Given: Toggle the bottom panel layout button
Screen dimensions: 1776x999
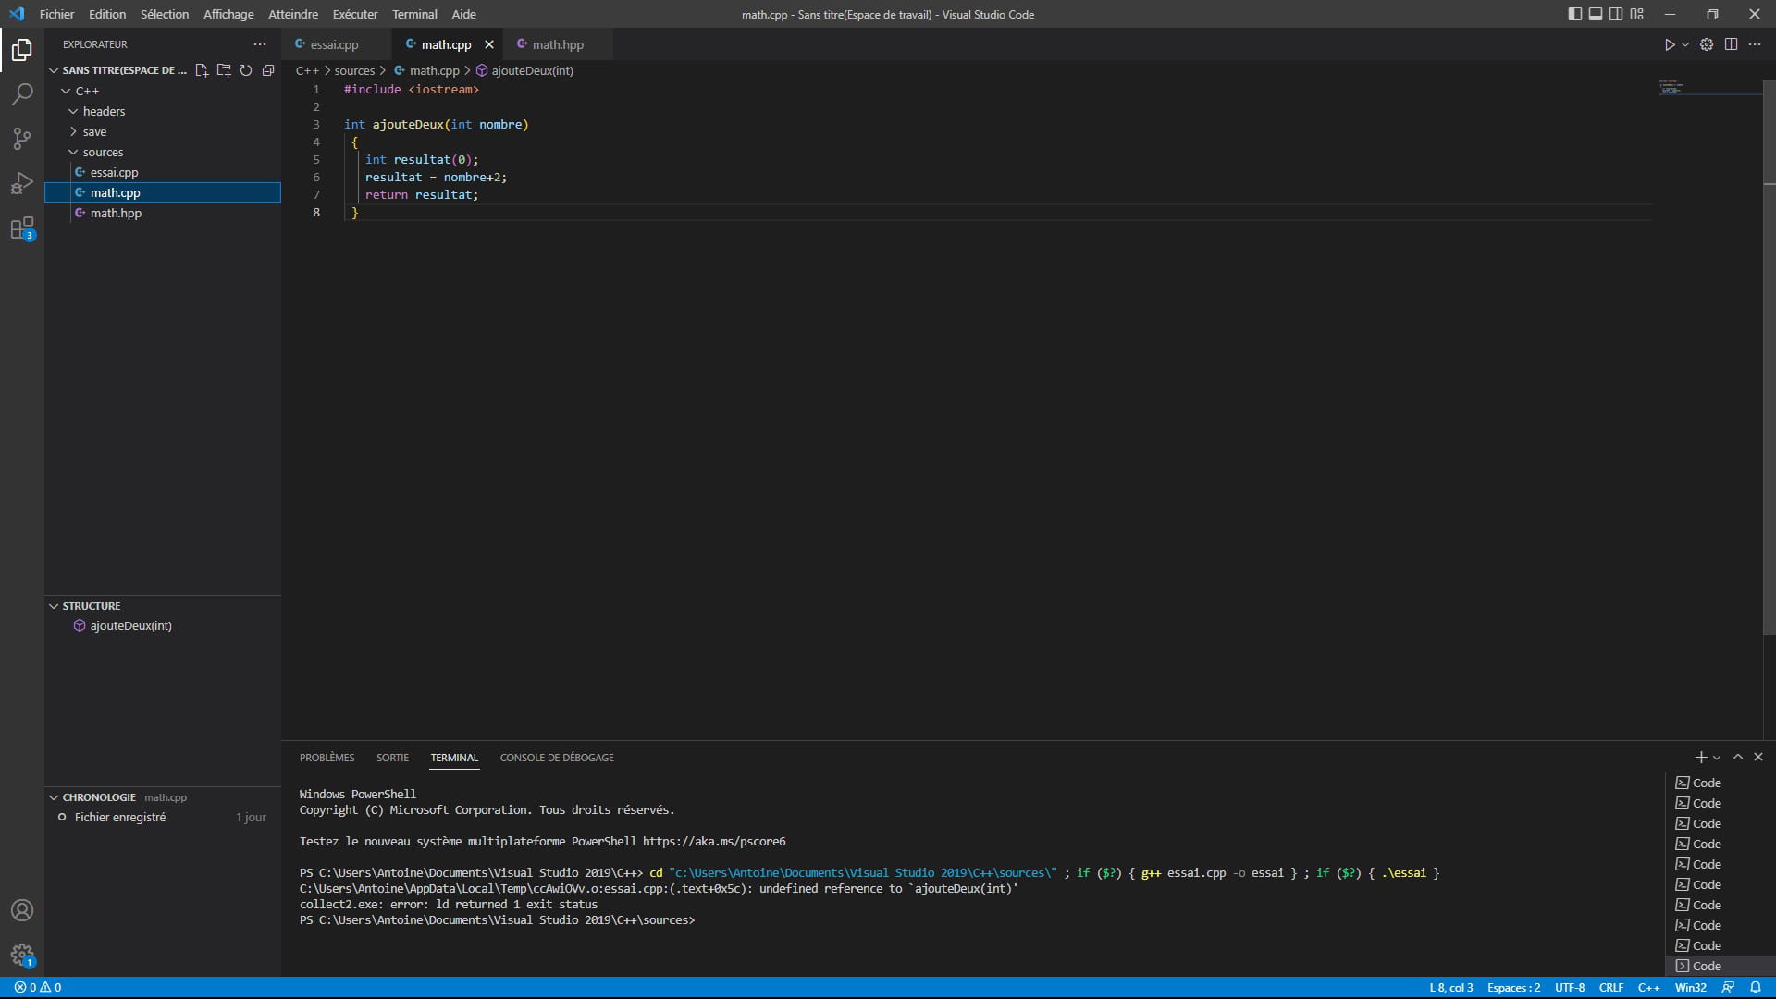Looking at the screenshot, I should click(x=1596, y=14).
